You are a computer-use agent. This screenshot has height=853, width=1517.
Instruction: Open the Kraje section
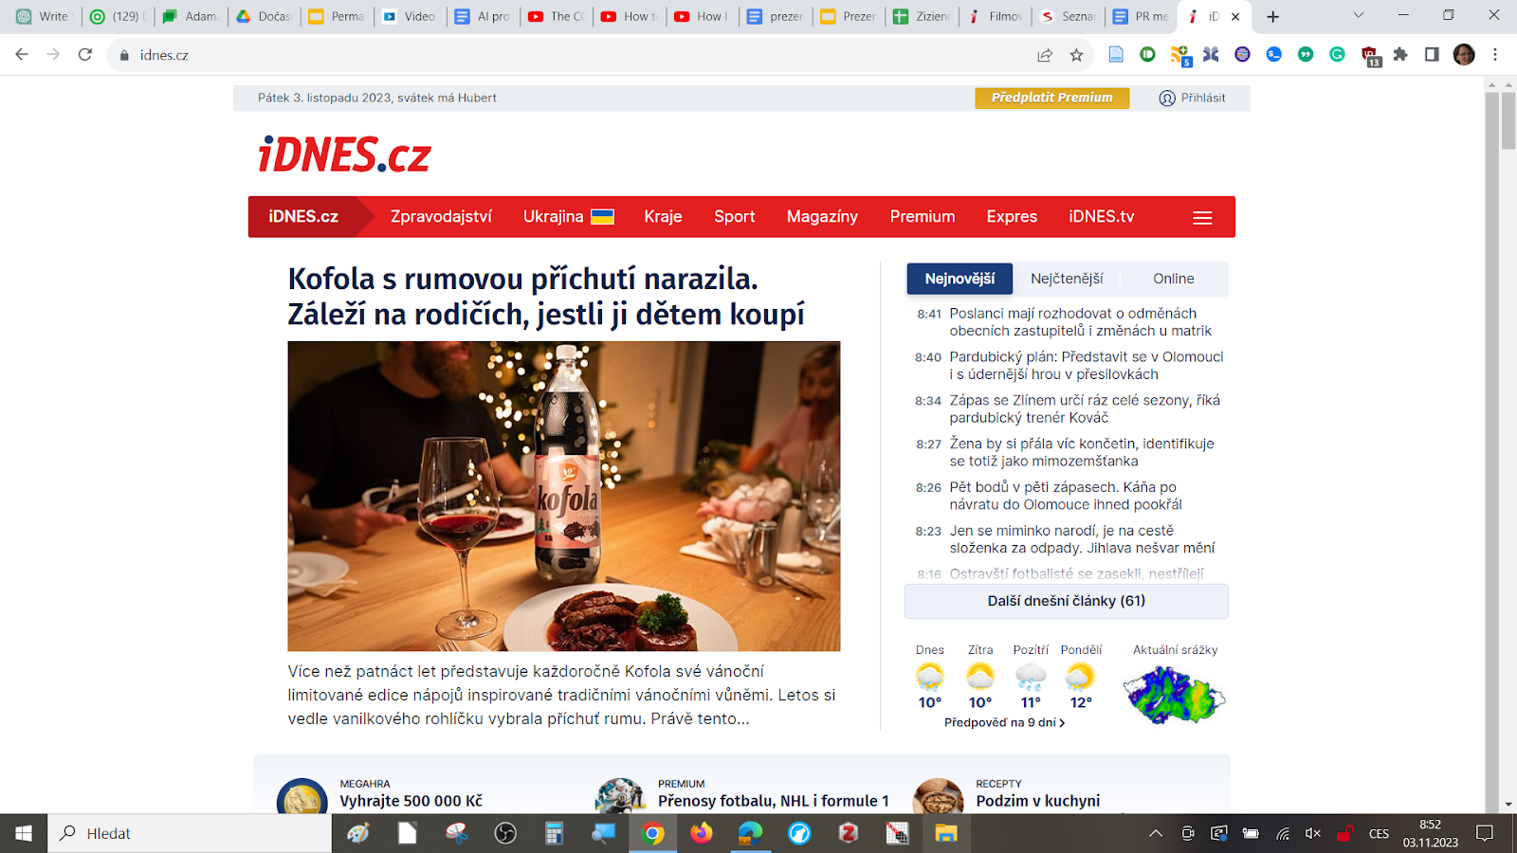[663, 216]
